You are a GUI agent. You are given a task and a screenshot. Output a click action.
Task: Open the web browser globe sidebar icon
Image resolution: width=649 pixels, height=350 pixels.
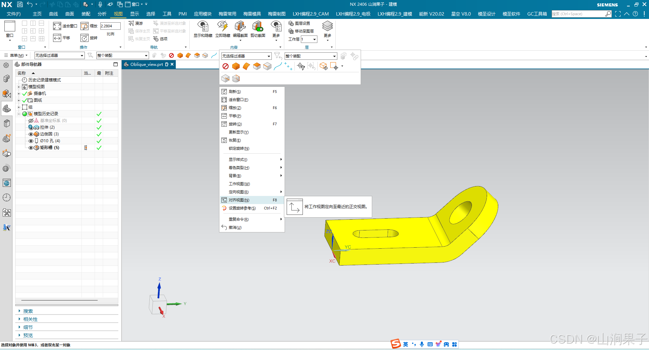tap(7, 183)
